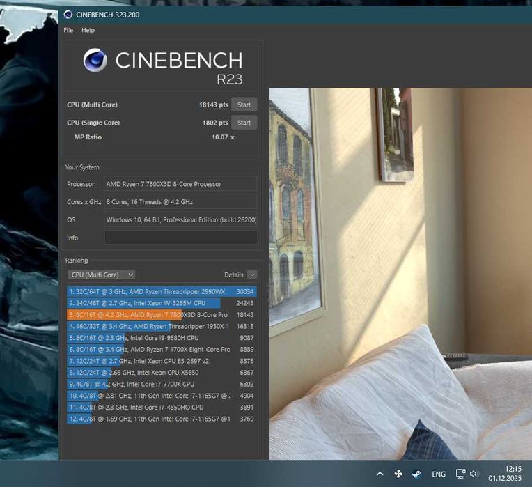Screen dimensions: 532x487
Task: Click the Processor field showing Ryzen 7 7800X3D
Action: pos(180,184)
